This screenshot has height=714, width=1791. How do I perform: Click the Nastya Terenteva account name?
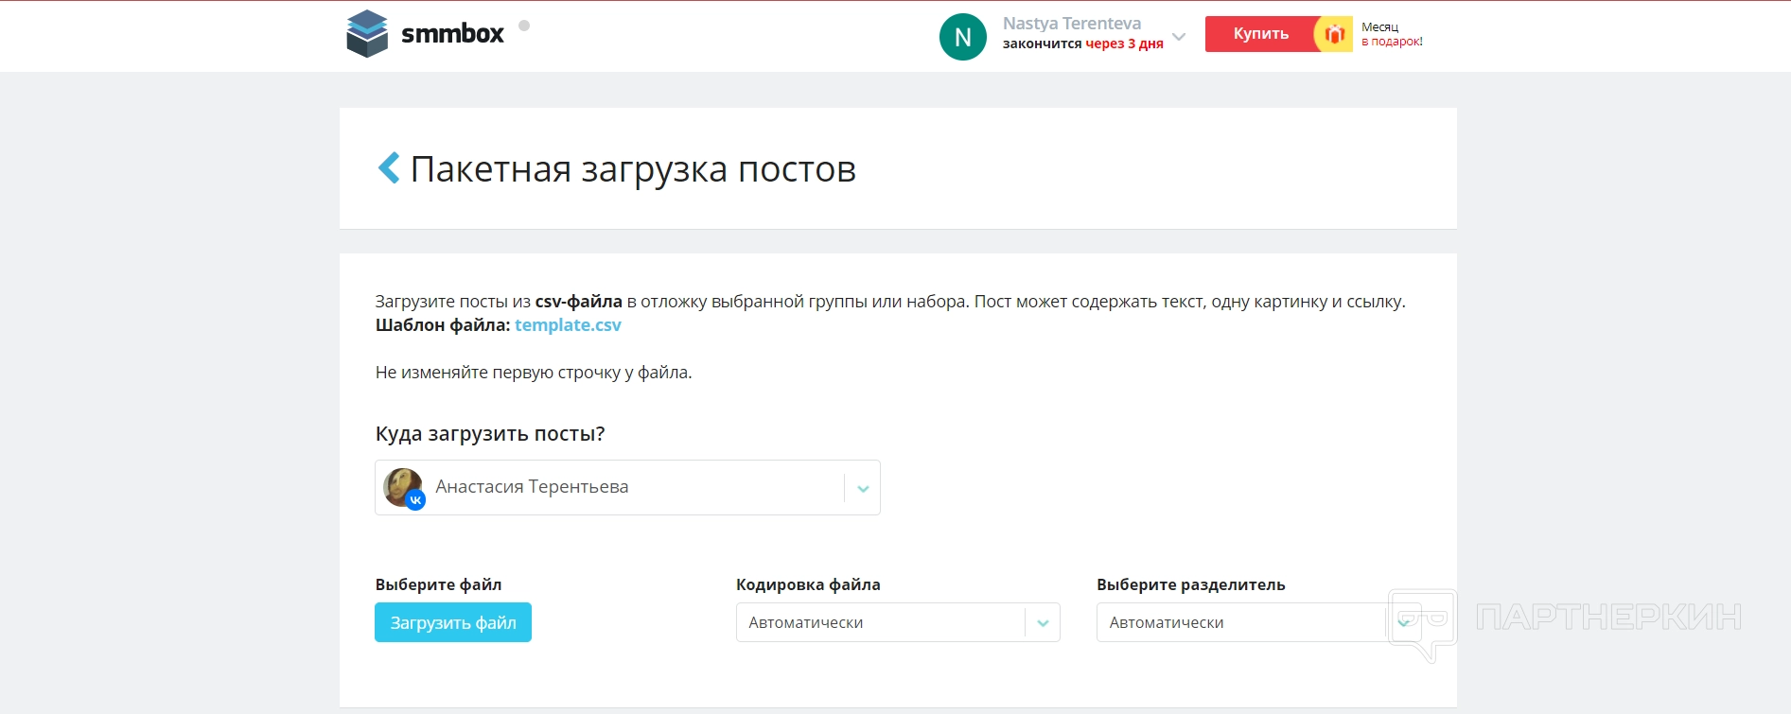coord(1071,24)
